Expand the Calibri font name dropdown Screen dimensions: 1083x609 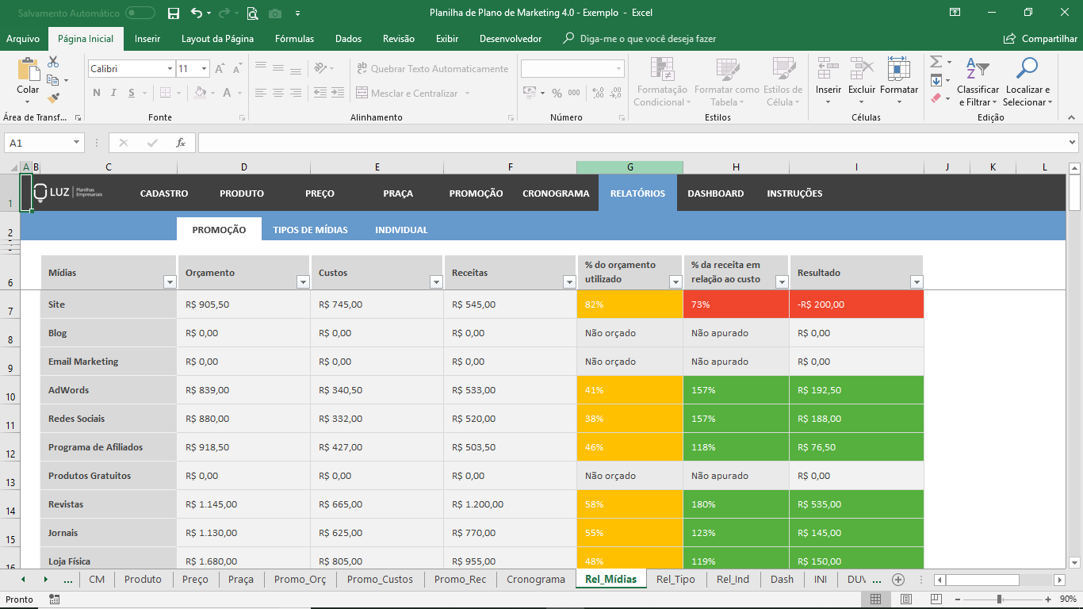[x=170, y=69]
